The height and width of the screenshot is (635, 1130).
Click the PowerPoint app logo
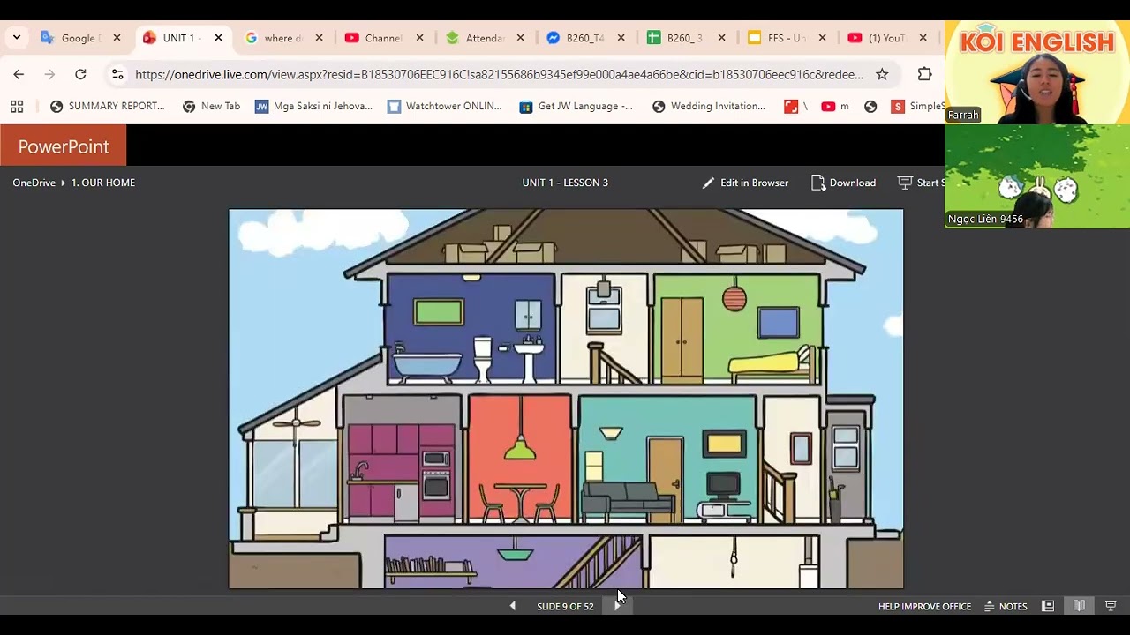[x=64, y=146]
